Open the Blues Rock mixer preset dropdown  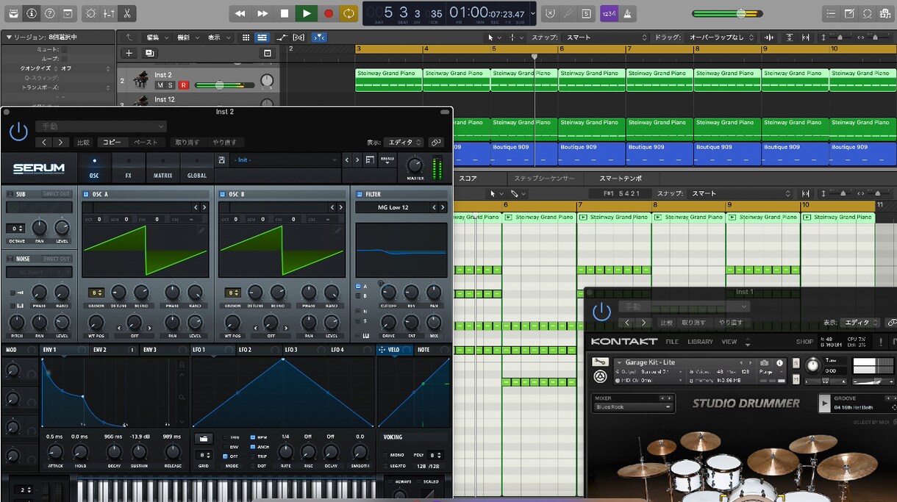click(x=633, y=406)
